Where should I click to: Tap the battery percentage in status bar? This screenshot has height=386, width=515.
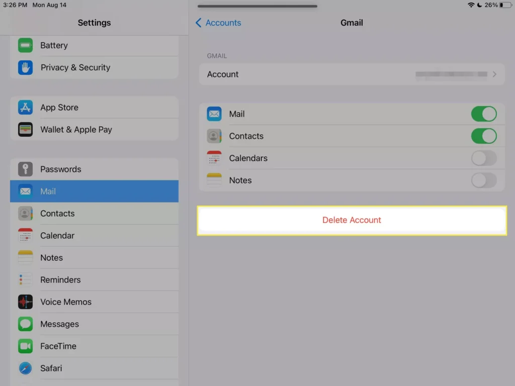(491, 5)
